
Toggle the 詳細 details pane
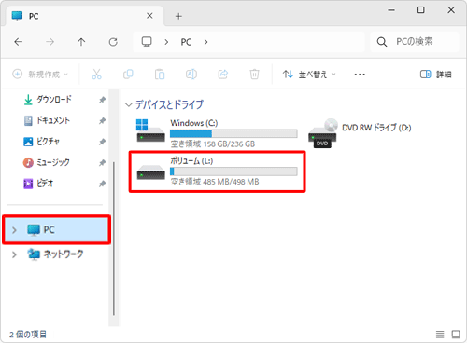[436, 75]
